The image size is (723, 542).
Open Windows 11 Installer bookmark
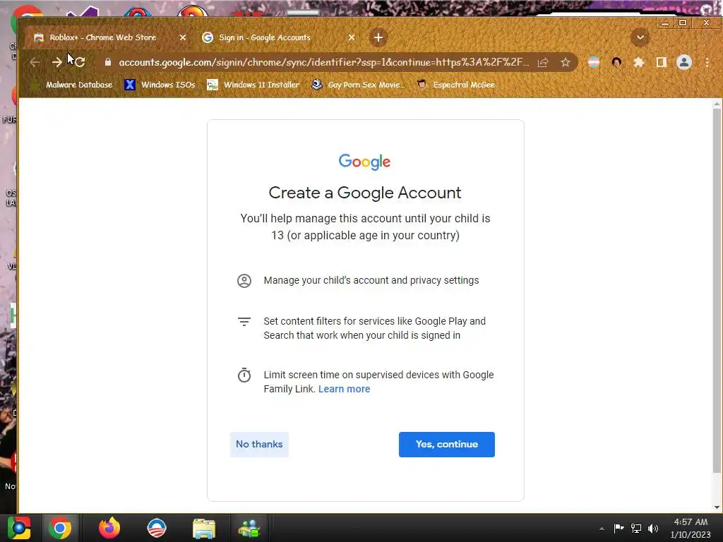253,85
